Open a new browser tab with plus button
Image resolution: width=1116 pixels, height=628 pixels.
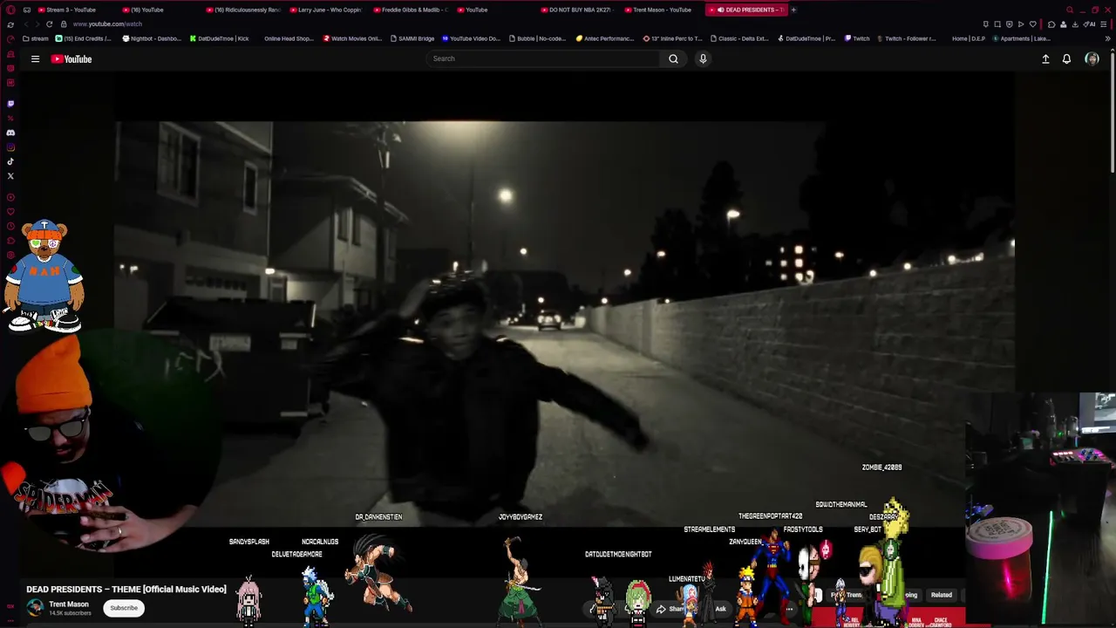[x=793, y=10]
